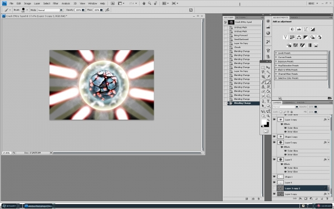This screenshot has height=209, width=334.
Task: Select the Clone Stamp tool
Action: coord(263,86)
